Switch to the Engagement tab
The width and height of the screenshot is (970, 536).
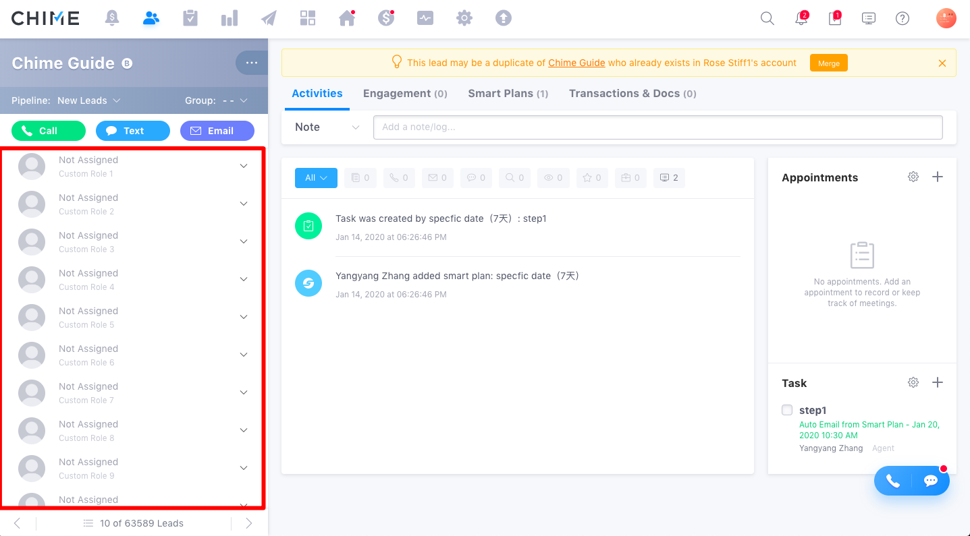click(405, 94)
